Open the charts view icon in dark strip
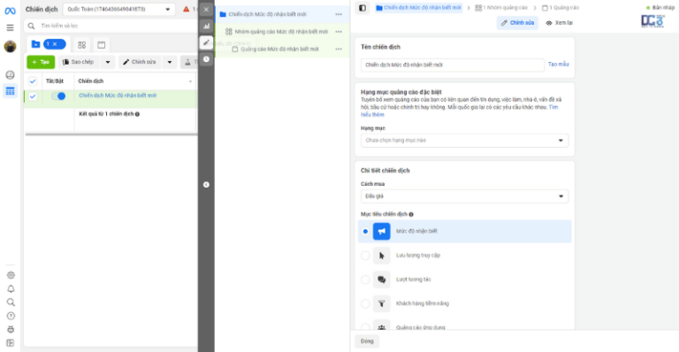This screenshot has height=352, width=679. click(206, 26)
